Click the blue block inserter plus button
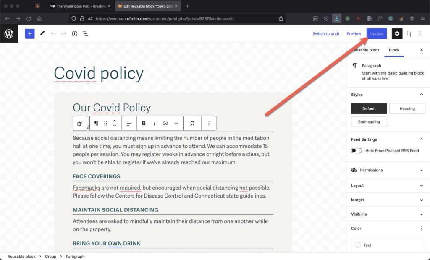The width and height of the screenshot is (430, 260). click(29, 34)
